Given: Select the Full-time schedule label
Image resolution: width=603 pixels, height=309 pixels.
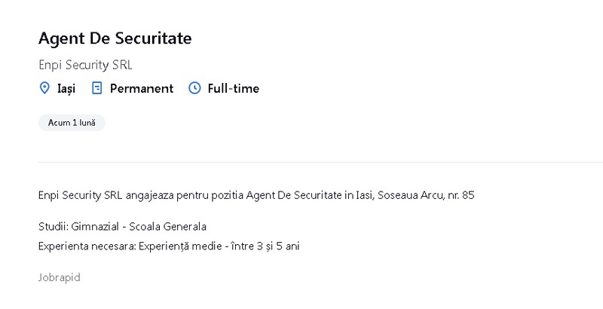Looking at the screenshot, I should (234, 88).
